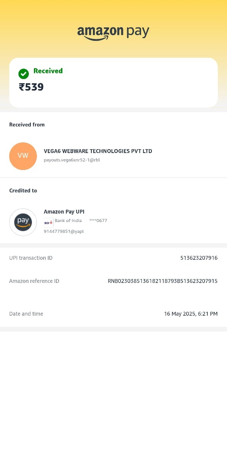This screenshot has height=451, width=227.
Task: Tap the UPI transaction ID label
Action: pyautogui.click(x=31, y=258)
